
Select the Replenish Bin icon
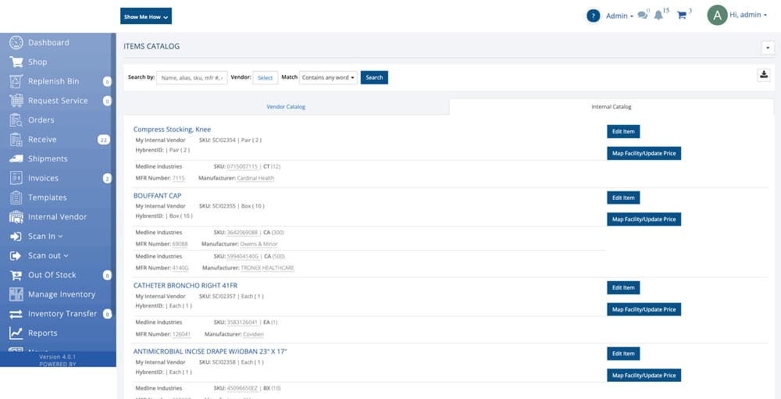pyautogui.click(x=16, y=82)
